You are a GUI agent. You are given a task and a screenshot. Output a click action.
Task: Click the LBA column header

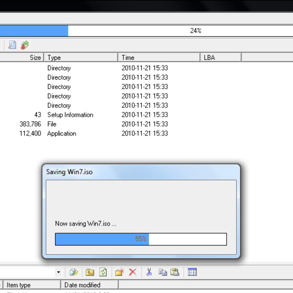(x=221, y=57)
